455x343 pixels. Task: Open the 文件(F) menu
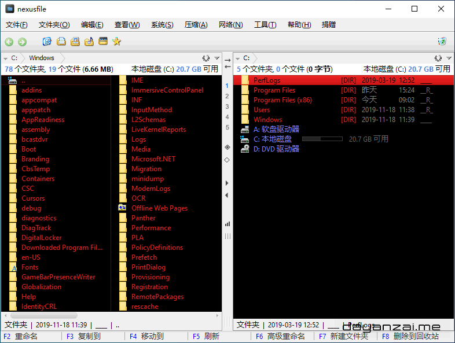pyautogui.click(x=17, y=25)
